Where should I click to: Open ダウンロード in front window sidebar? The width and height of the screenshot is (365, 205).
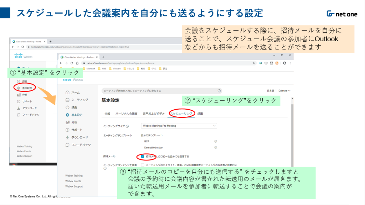77,137
